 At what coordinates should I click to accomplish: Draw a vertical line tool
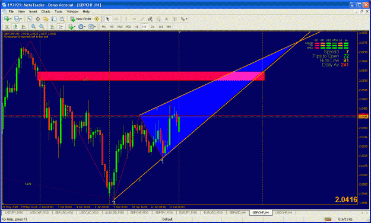tap(126, 19)
